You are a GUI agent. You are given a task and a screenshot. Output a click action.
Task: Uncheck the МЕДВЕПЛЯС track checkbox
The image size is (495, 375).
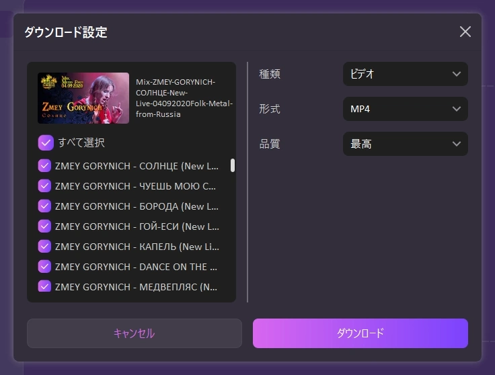point(45,287)
